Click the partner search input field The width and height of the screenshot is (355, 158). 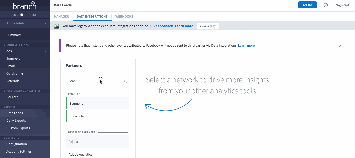click(98, 81)
